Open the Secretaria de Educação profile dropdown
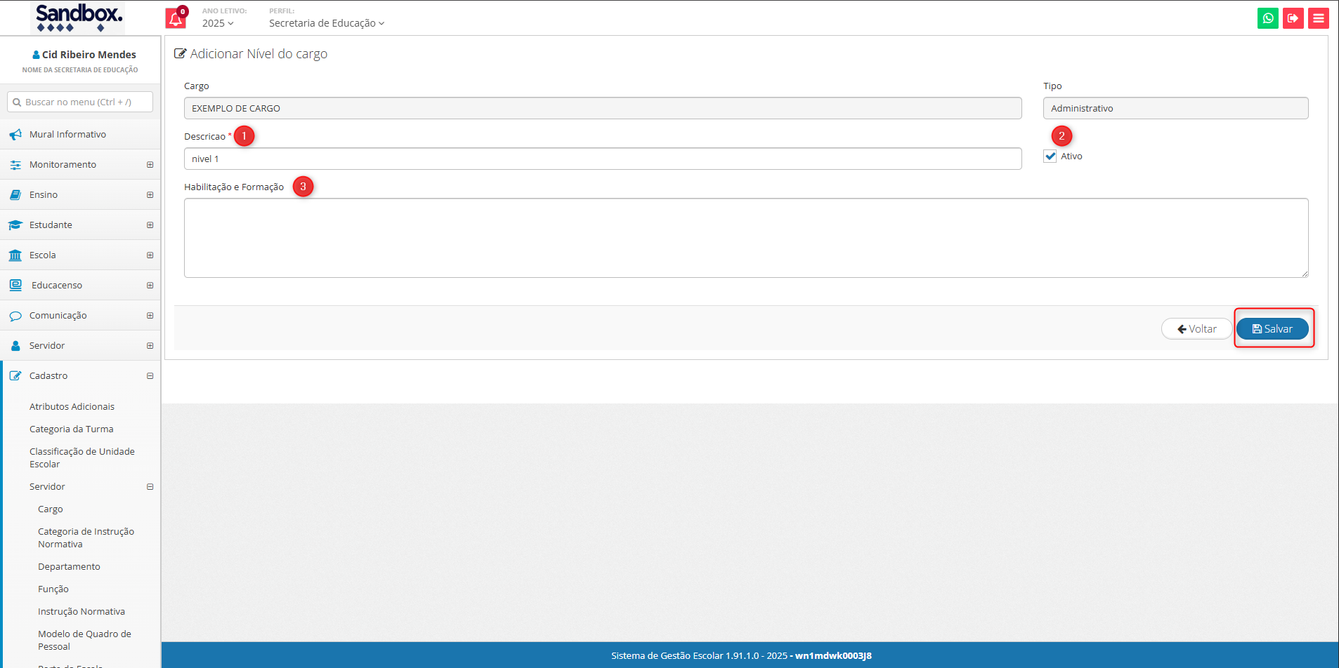 click(327, 23)
